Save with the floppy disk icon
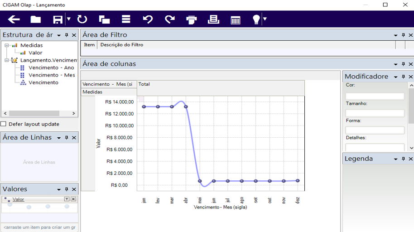Image resolution: width=414 pixels, height=232 pixels. click(58, 19)
